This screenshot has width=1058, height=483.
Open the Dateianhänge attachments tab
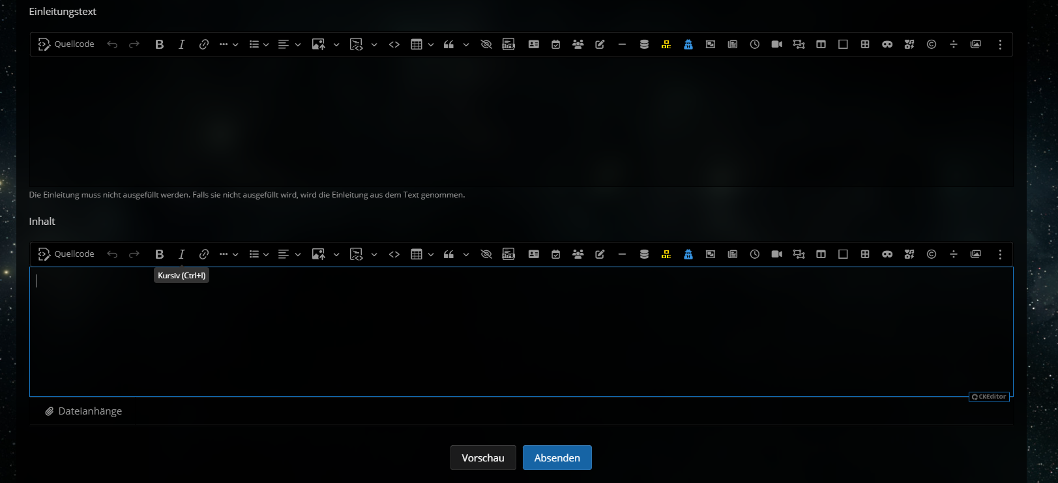(x=83, y=411)
